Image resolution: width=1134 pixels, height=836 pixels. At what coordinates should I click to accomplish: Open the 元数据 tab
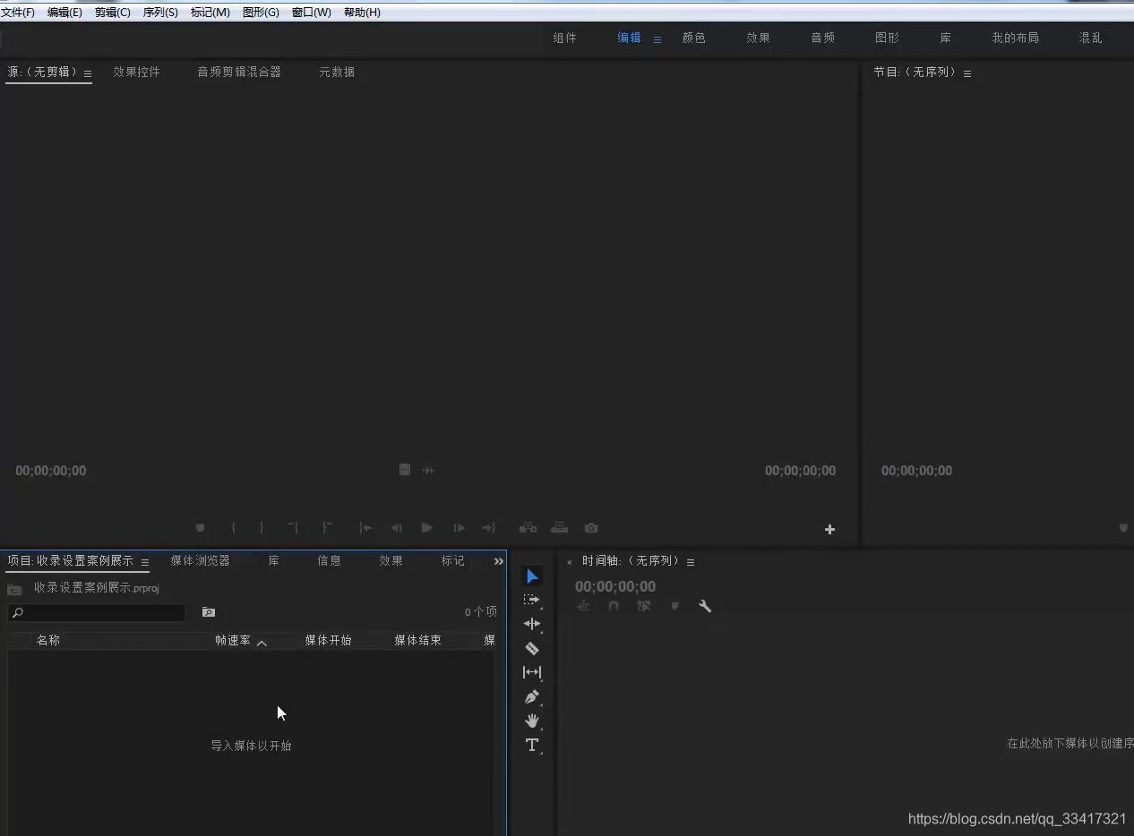pos(337,72)
